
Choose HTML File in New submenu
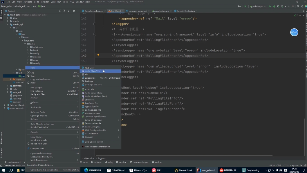[x=100, y=89]
